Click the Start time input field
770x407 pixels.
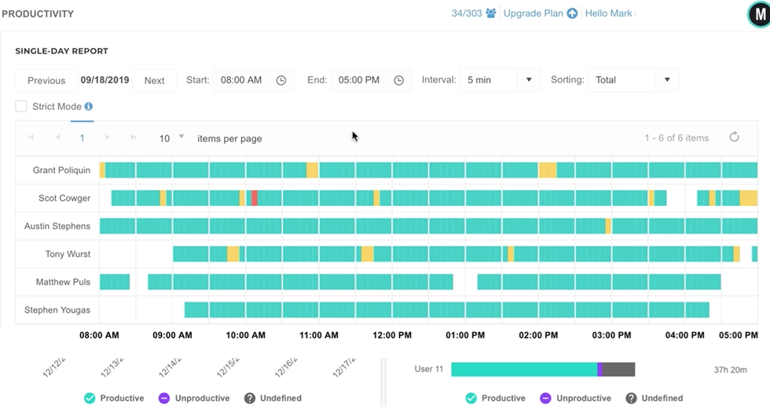[244, 80]
